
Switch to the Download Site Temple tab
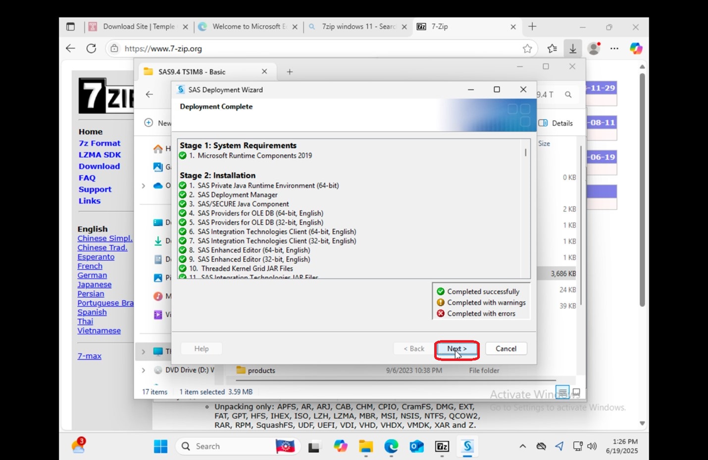[138, 27]
